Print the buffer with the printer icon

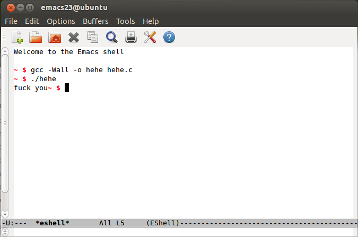coord(131,37)
